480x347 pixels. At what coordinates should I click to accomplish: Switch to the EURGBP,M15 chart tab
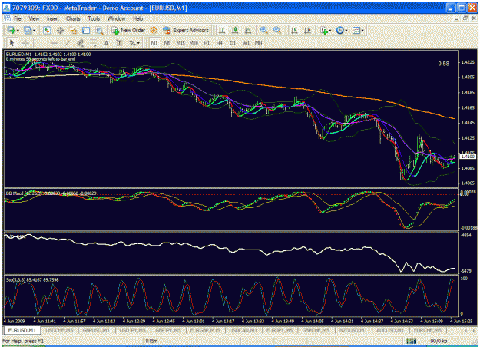[x=205, y=331]
